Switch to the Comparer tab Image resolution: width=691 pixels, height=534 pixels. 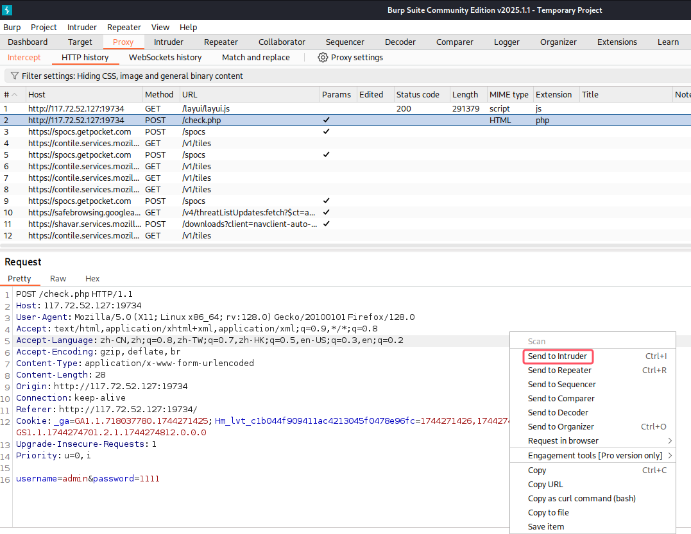(x=455, y=42)
